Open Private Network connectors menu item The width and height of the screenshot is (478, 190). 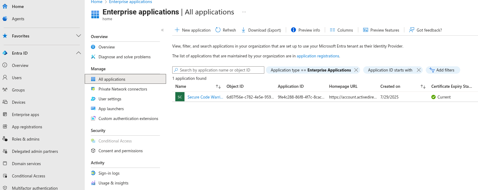(123, 89)
